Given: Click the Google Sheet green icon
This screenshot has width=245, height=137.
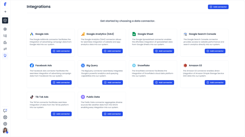Looking at the screenshot, I should click(x=134, y=34).
